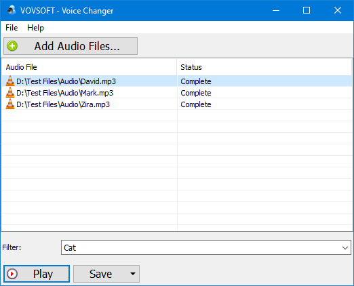354x286 pixels.
Task: Click the VOVSOFT app icon in title bar
Action: [12, 10]
